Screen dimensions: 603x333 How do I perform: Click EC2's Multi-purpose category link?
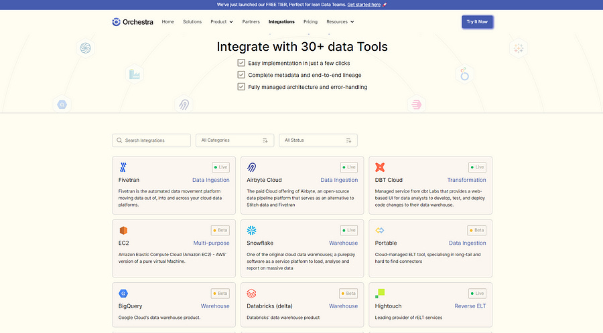point(211,243)
